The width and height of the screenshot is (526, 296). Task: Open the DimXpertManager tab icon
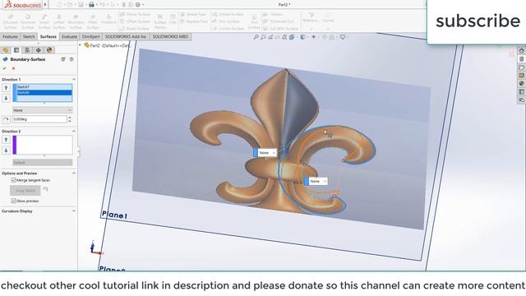[39, 50]
